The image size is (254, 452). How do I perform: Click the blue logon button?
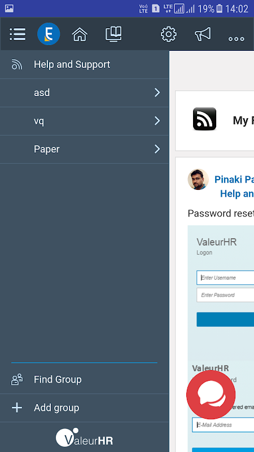pos(225,319)
